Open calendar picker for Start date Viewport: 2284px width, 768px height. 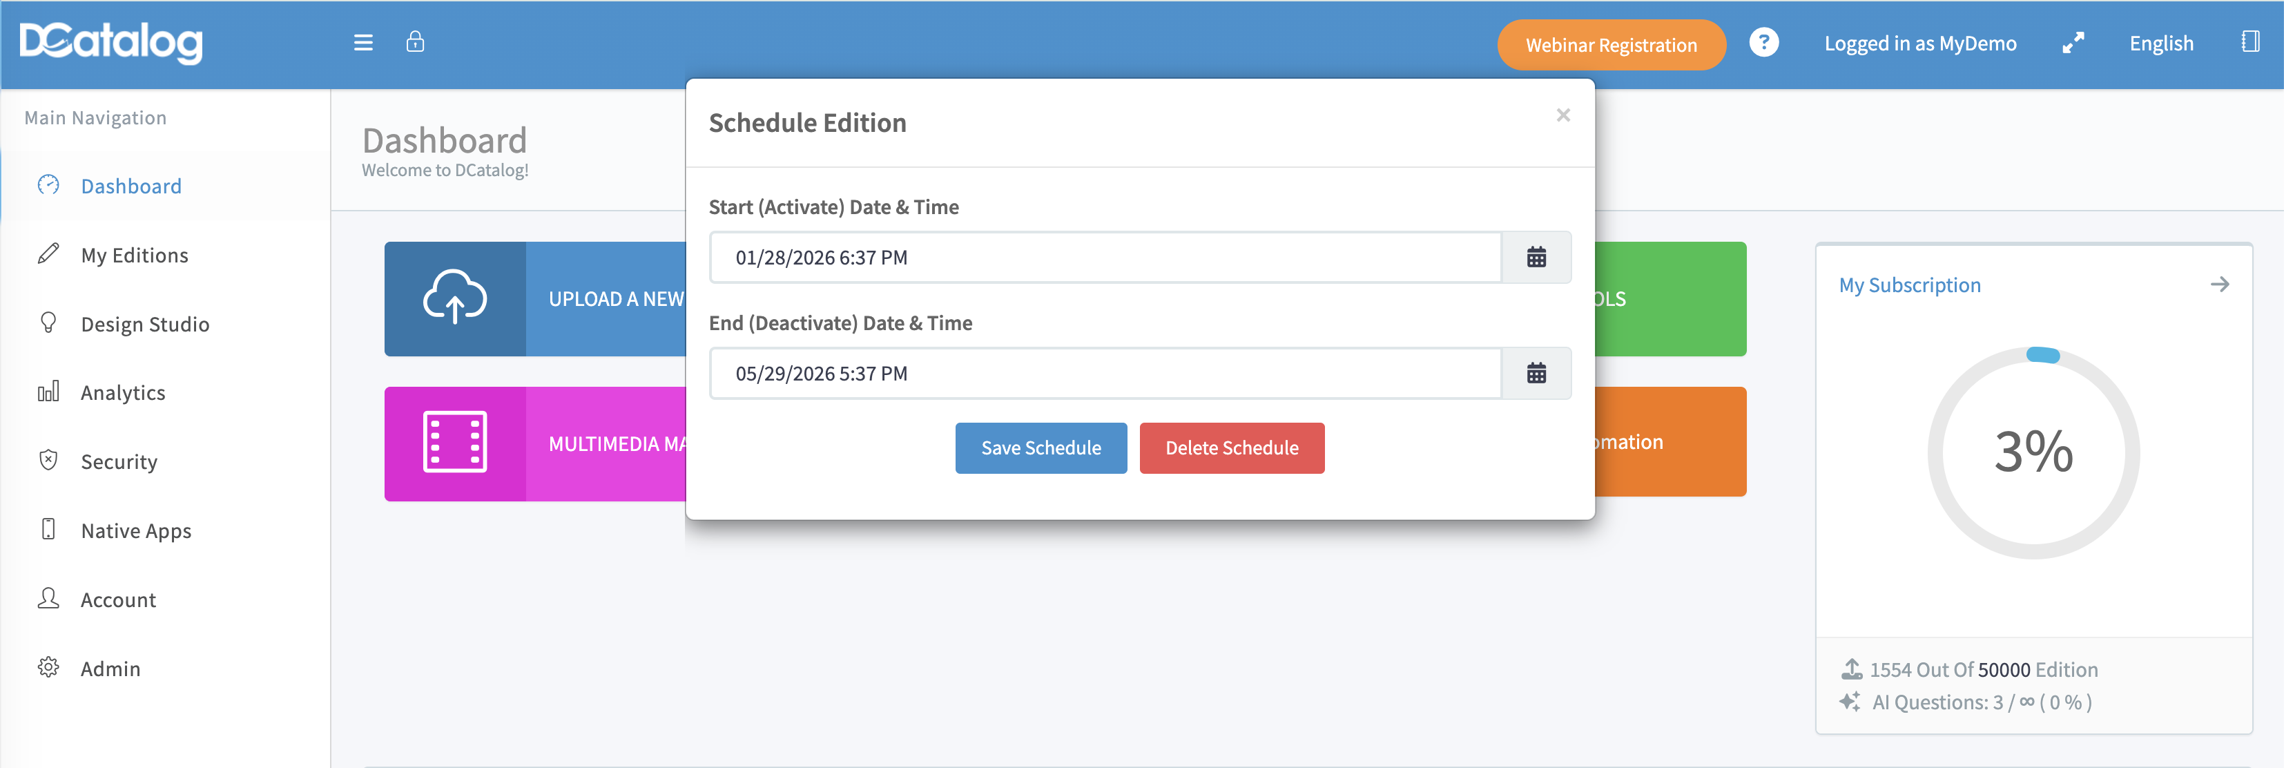1536,257
